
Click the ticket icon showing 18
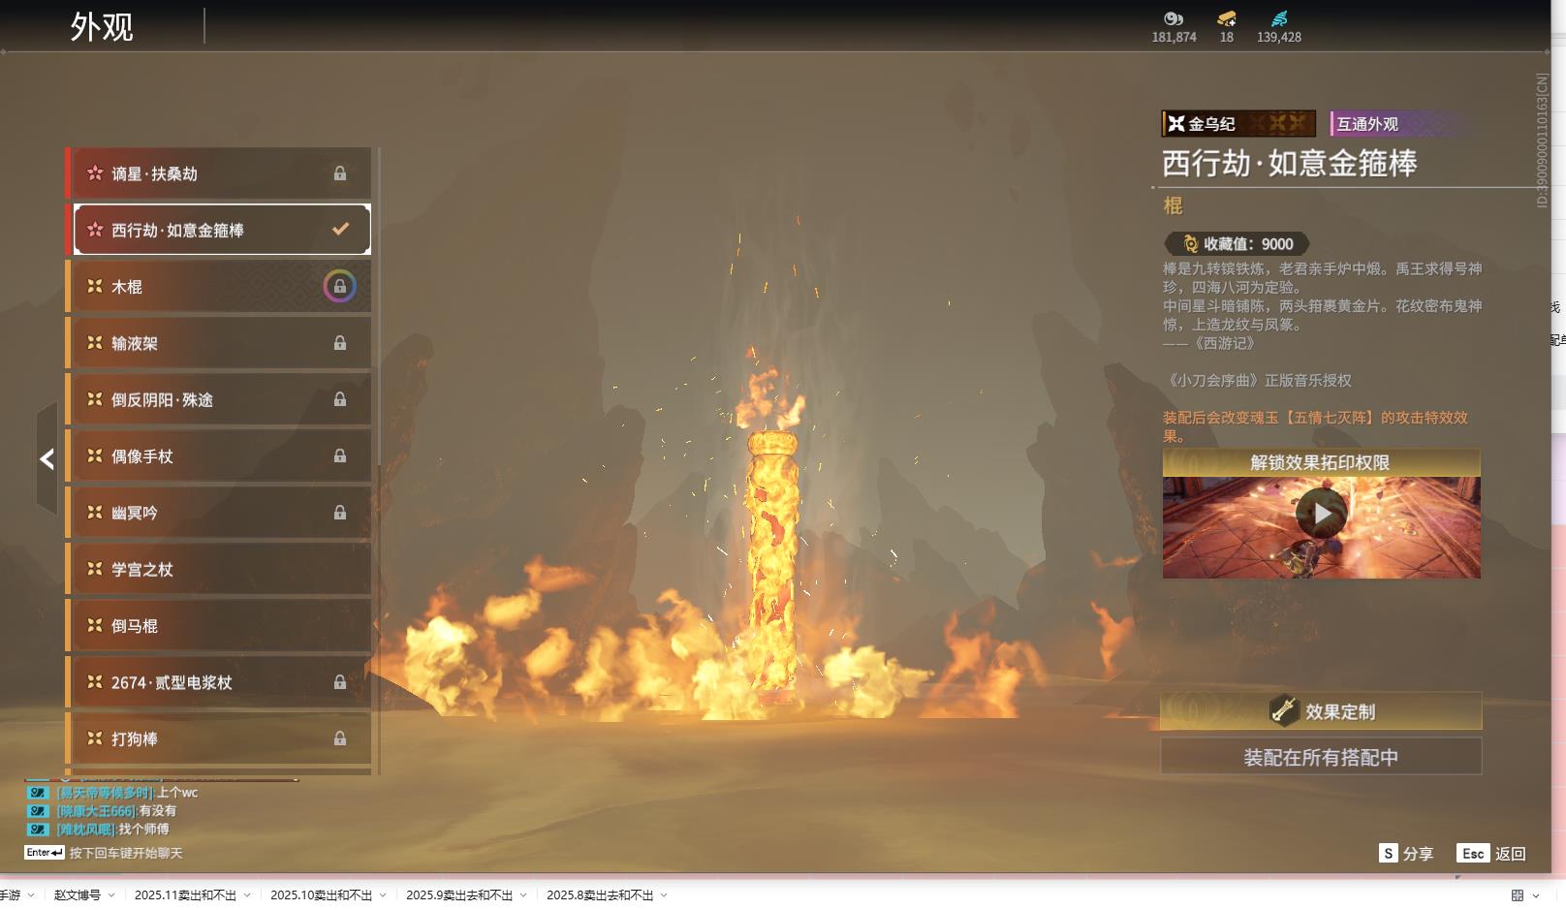click(x=1227, y=18)
